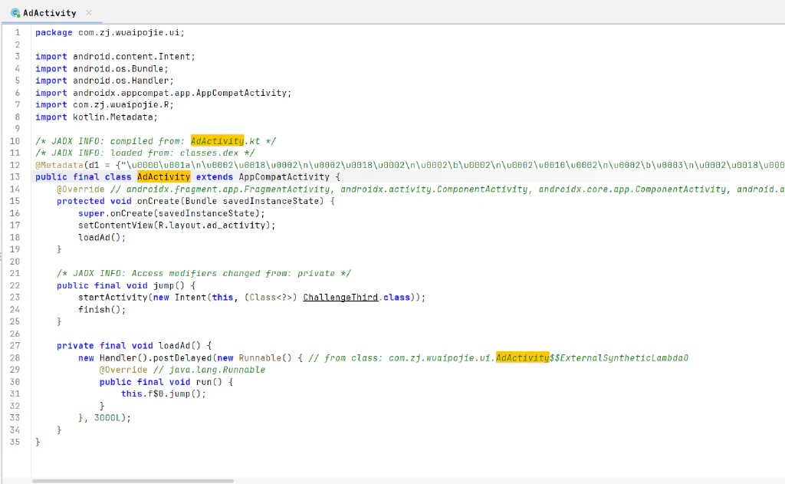Image resolution: width=785 pixels, height=484 pixels.
Task: Click R.layout.ad_activity in setContentView call
Action: pyautogui.click(x=212, y=226)
